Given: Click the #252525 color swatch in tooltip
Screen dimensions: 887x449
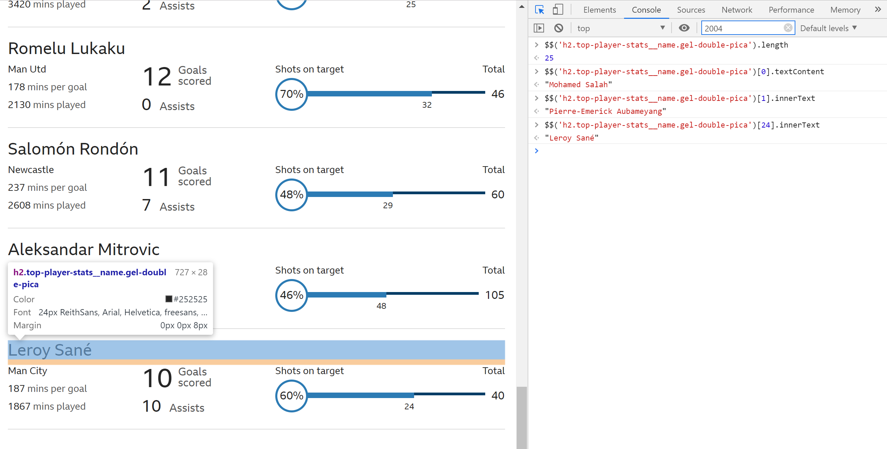Looking at the screenshot, I should tap(169, 299).
